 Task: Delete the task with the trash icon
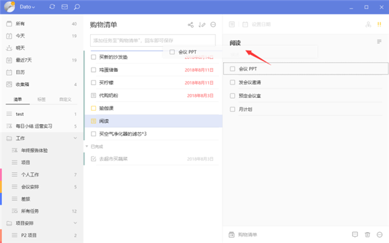pyautogui.click(x=368, y=235)
